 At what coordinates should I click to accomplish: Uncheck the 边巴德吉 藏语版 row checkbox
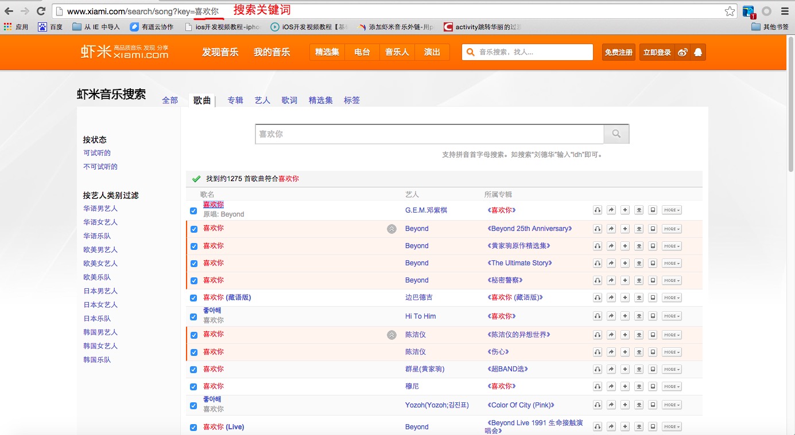[193, 298]
